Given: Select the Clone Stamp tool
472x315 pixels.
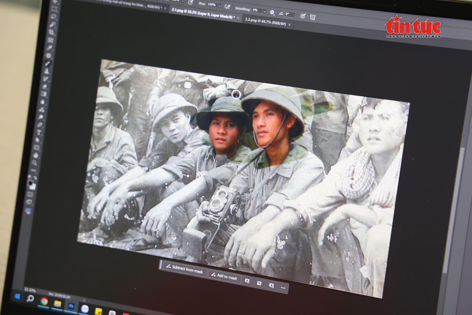Looking at the screenshot, I should (x=47, y=71).
